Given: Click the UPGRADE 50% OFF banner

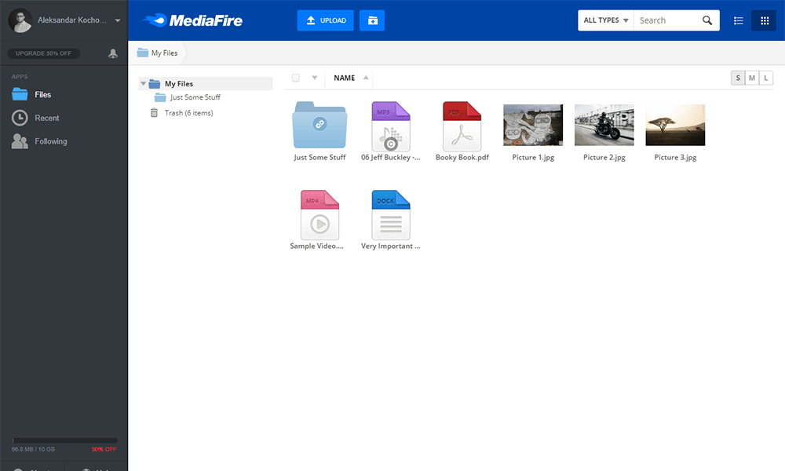Looking at the screenshot, I should 43,53.
